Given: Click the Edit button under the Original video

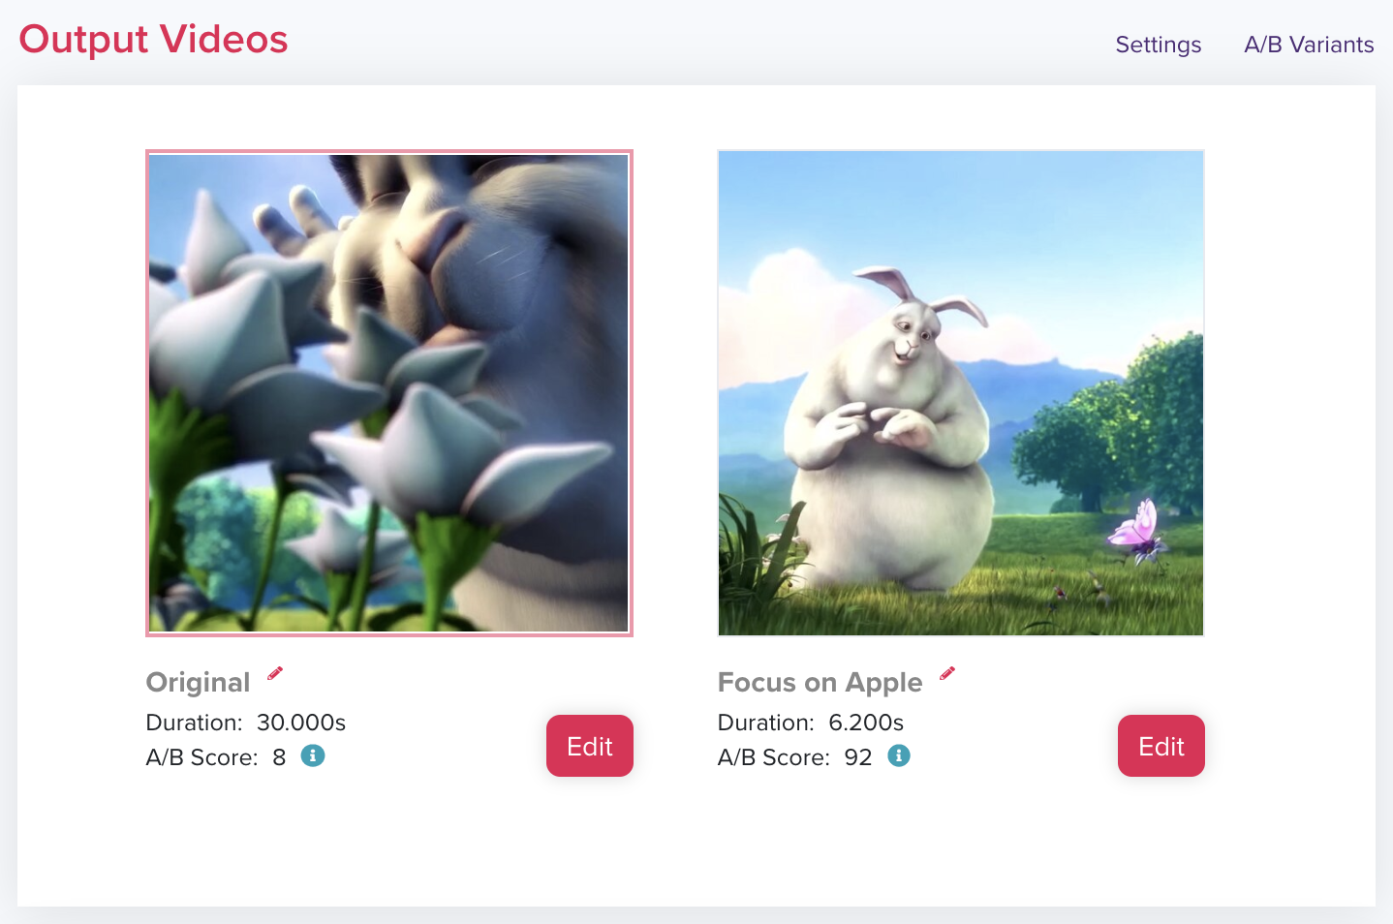Looking at the screenshot, I should click(590, 746).
